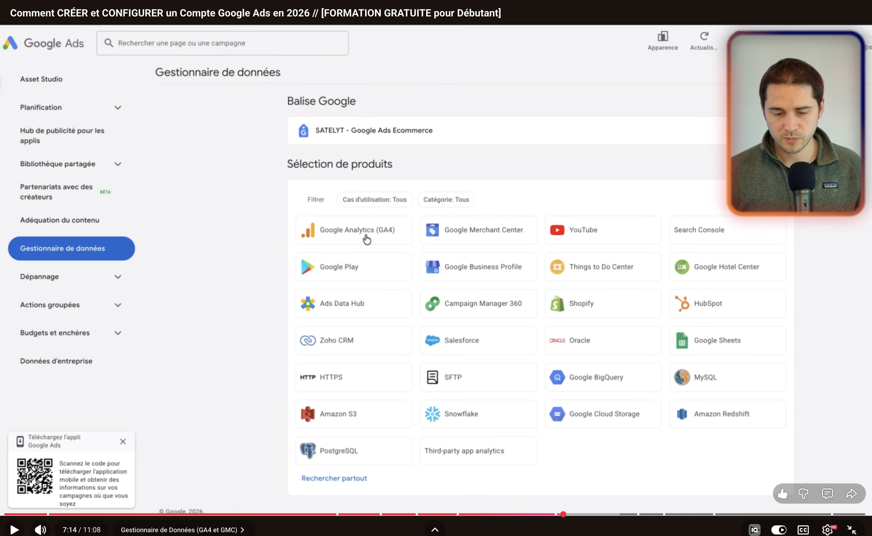Expand the Dépannage section
Image resolution: width=872 pixels, height=536 pixels.
[x=118, y=277]
